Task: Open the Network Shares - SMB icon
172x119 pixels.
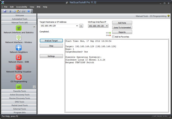Action: [x=19, y=57]
